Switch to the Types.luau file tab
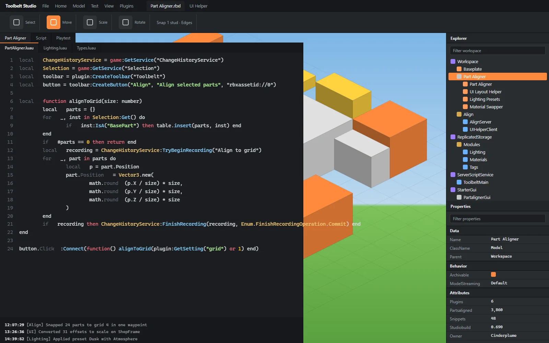The width and height of the screenshot is (549, 343). pyautogui.click(x=86, y=48)
